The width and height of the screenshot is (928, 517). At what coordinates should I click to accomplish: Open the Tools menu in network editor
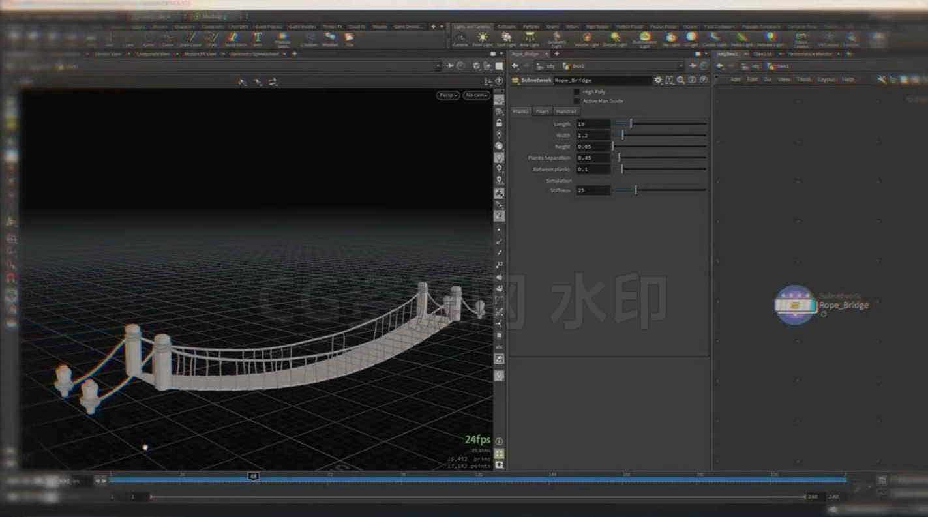click(804, 80)
